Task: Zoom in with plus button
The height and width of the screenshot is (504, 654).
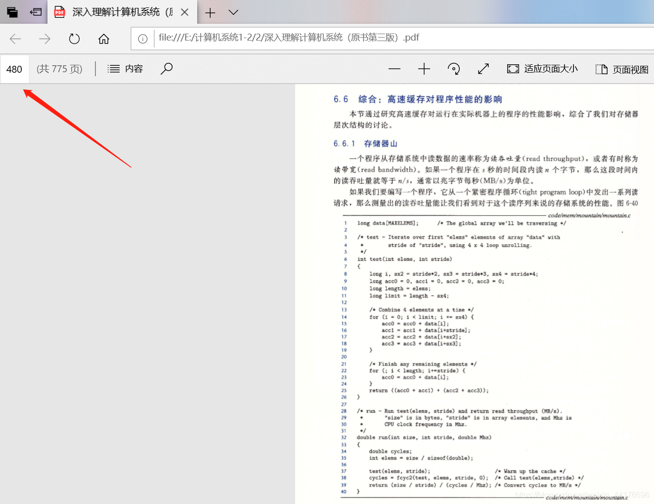Action: [424, 69]
